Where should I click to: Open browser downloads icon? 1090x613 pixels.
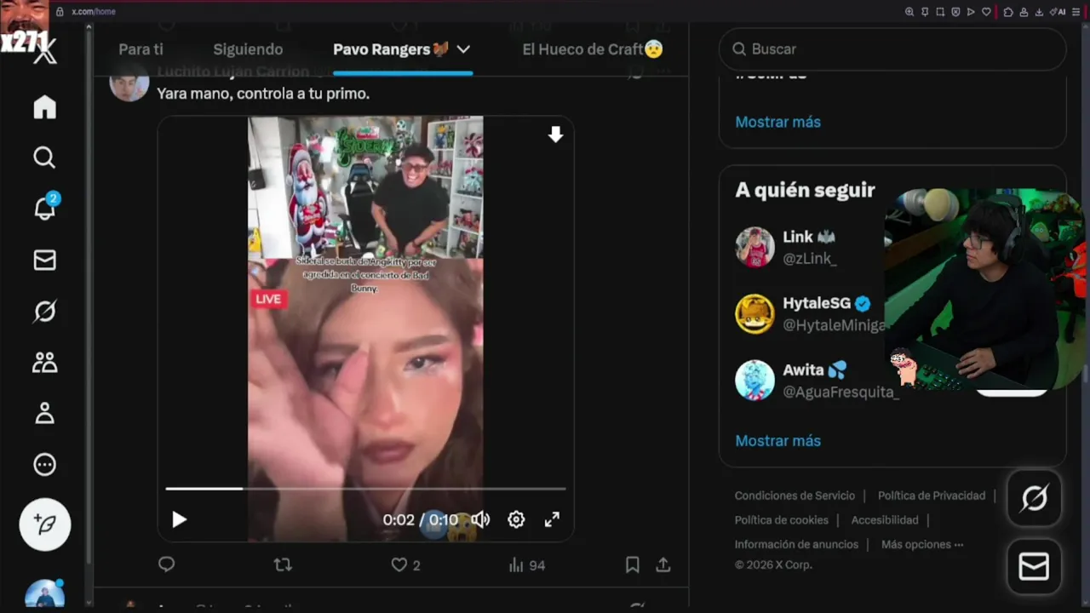(1039, 12)
